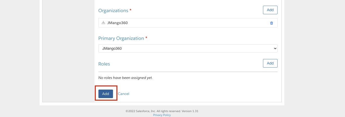Open the Privacy Policy link
The height and width of the screenshot is (117, 345).
point(162,115)
